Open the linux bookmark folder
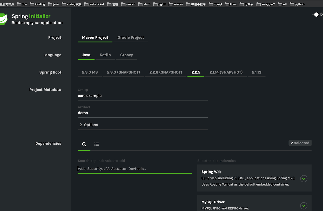Viewport: 323px width, 211px height. click(231, 4)
